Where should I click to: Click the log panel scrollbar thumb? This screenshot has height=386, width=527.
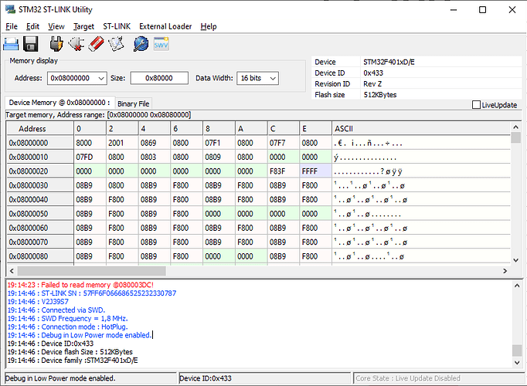tap(517, 350)
